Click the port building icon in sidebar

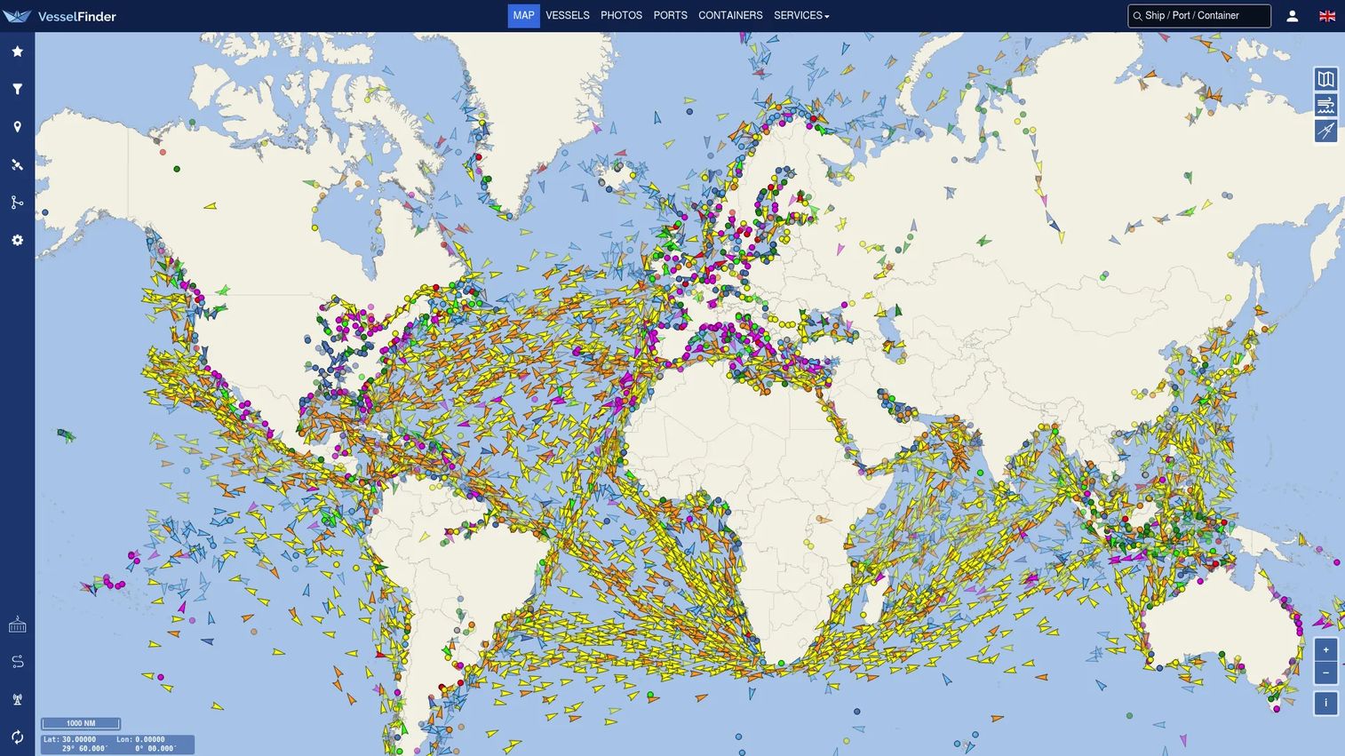coord(17,625)
